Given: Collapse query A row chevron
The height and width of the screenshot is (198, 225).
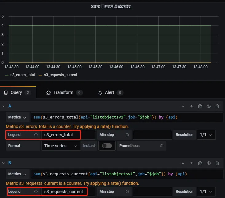Looking at the screenshot, I should (x=3, y=106).
